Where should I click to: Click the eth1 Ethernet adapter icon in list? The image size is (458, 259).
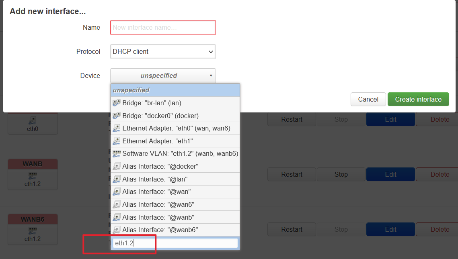pyautogui.click(x=117, y=141)
